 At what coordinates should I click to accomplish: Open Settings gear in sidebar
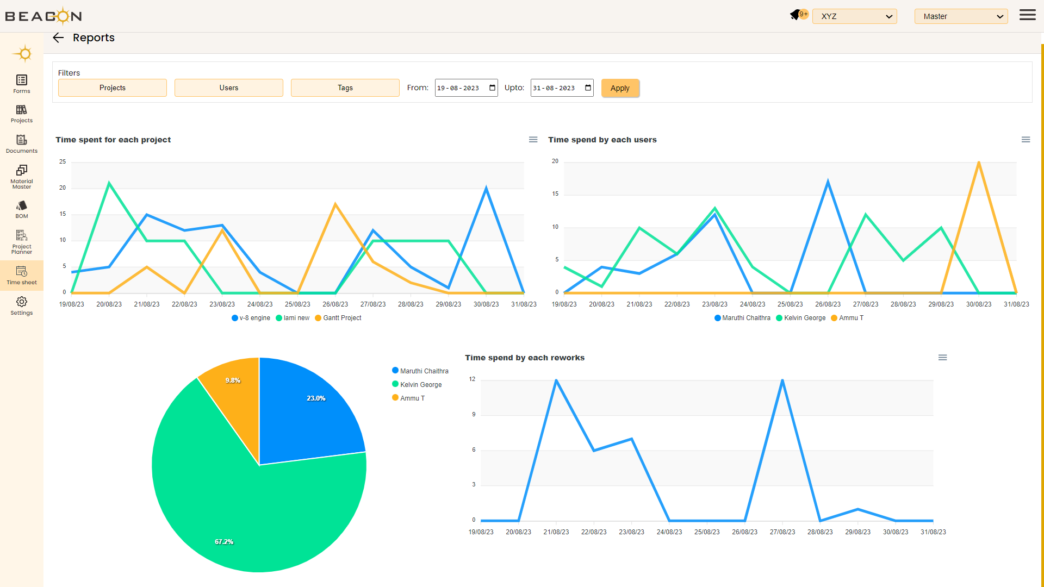pyautogui.click(x=22, y=305)
